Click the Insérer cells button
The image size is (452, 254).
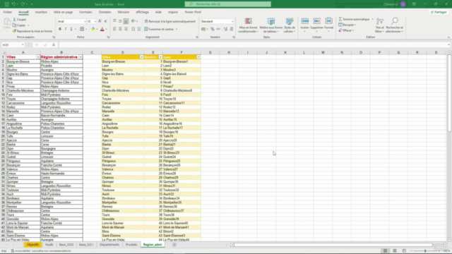[x=304, y=25]
